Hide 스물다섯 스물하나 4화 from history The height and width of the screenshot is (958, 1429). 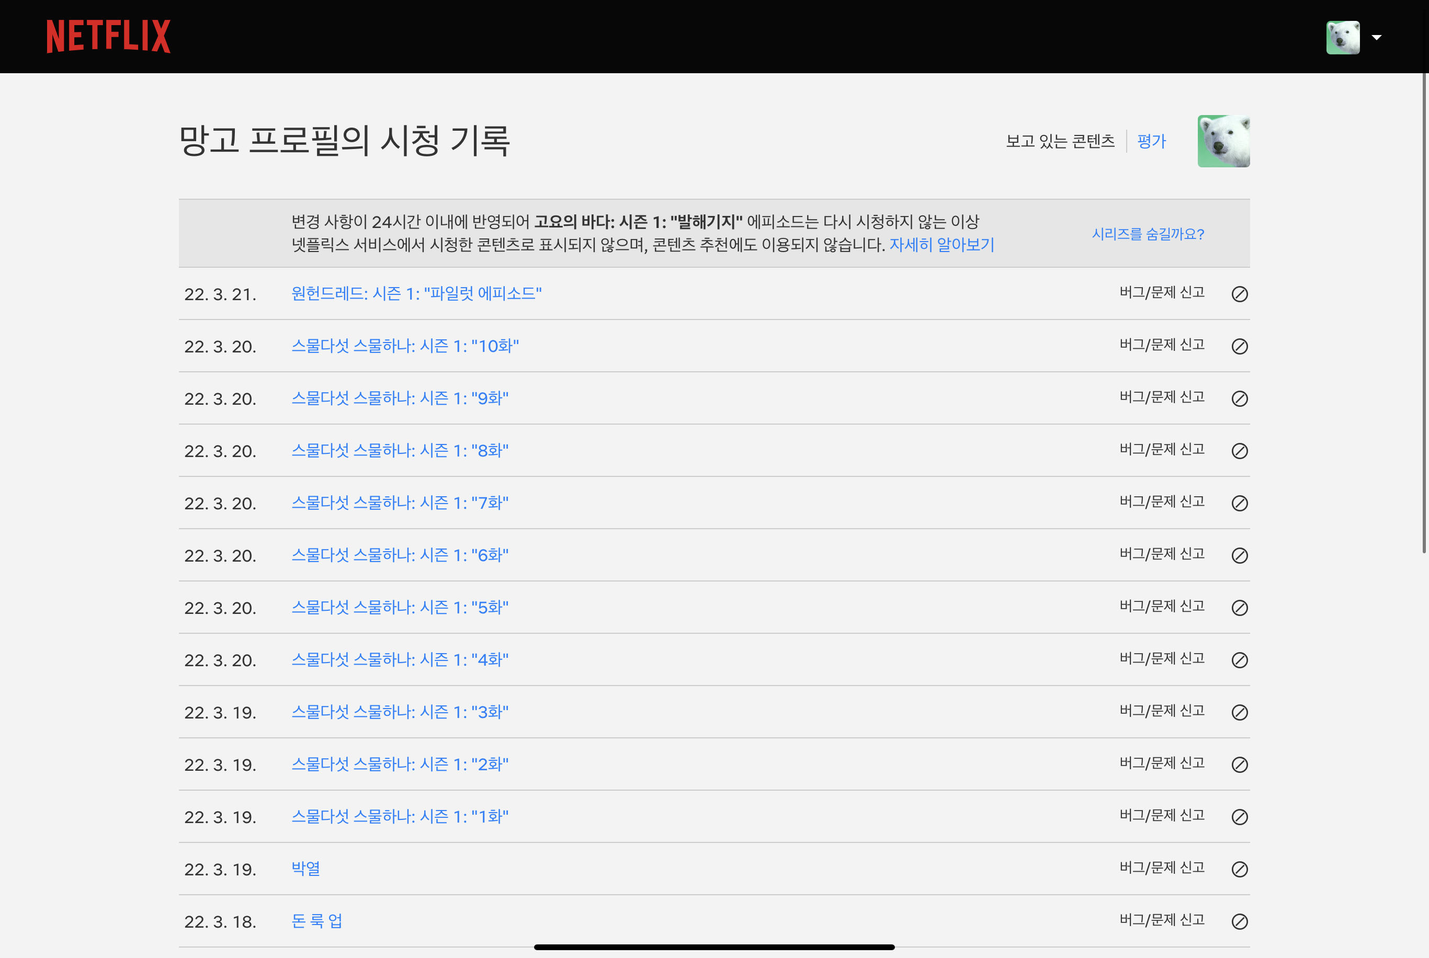tap(1240, 660)
